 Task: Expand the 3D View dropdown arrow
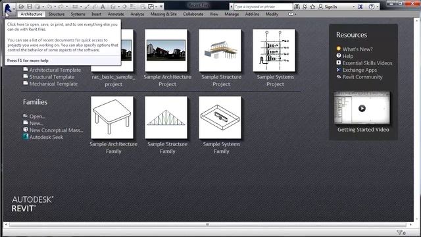click(118, 7)
